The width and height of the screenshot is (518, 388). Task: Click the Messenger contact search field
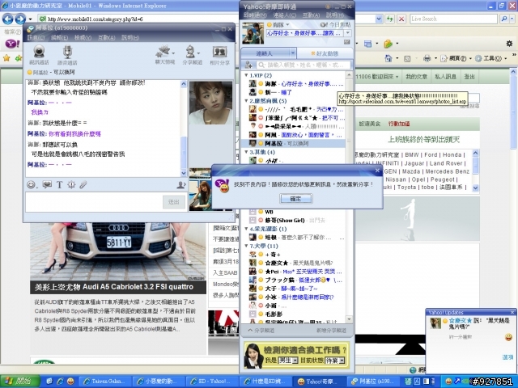[304, 65]
